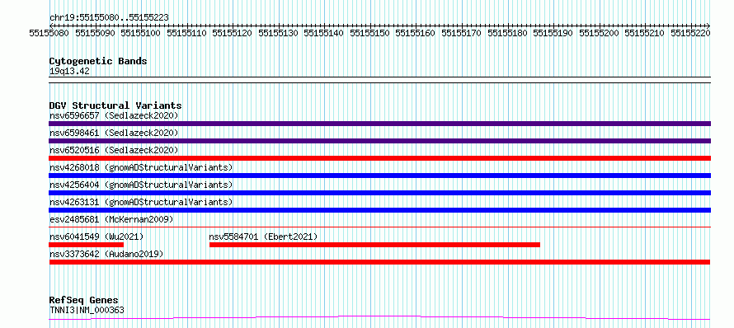
Task: Click the magenta TNNI3 gene line
Action: [x=379, y=318]
